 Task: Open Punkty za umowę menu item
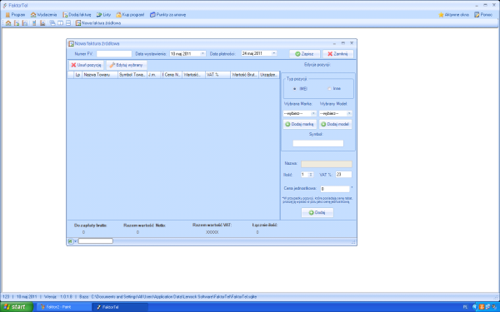coord(167,15)
